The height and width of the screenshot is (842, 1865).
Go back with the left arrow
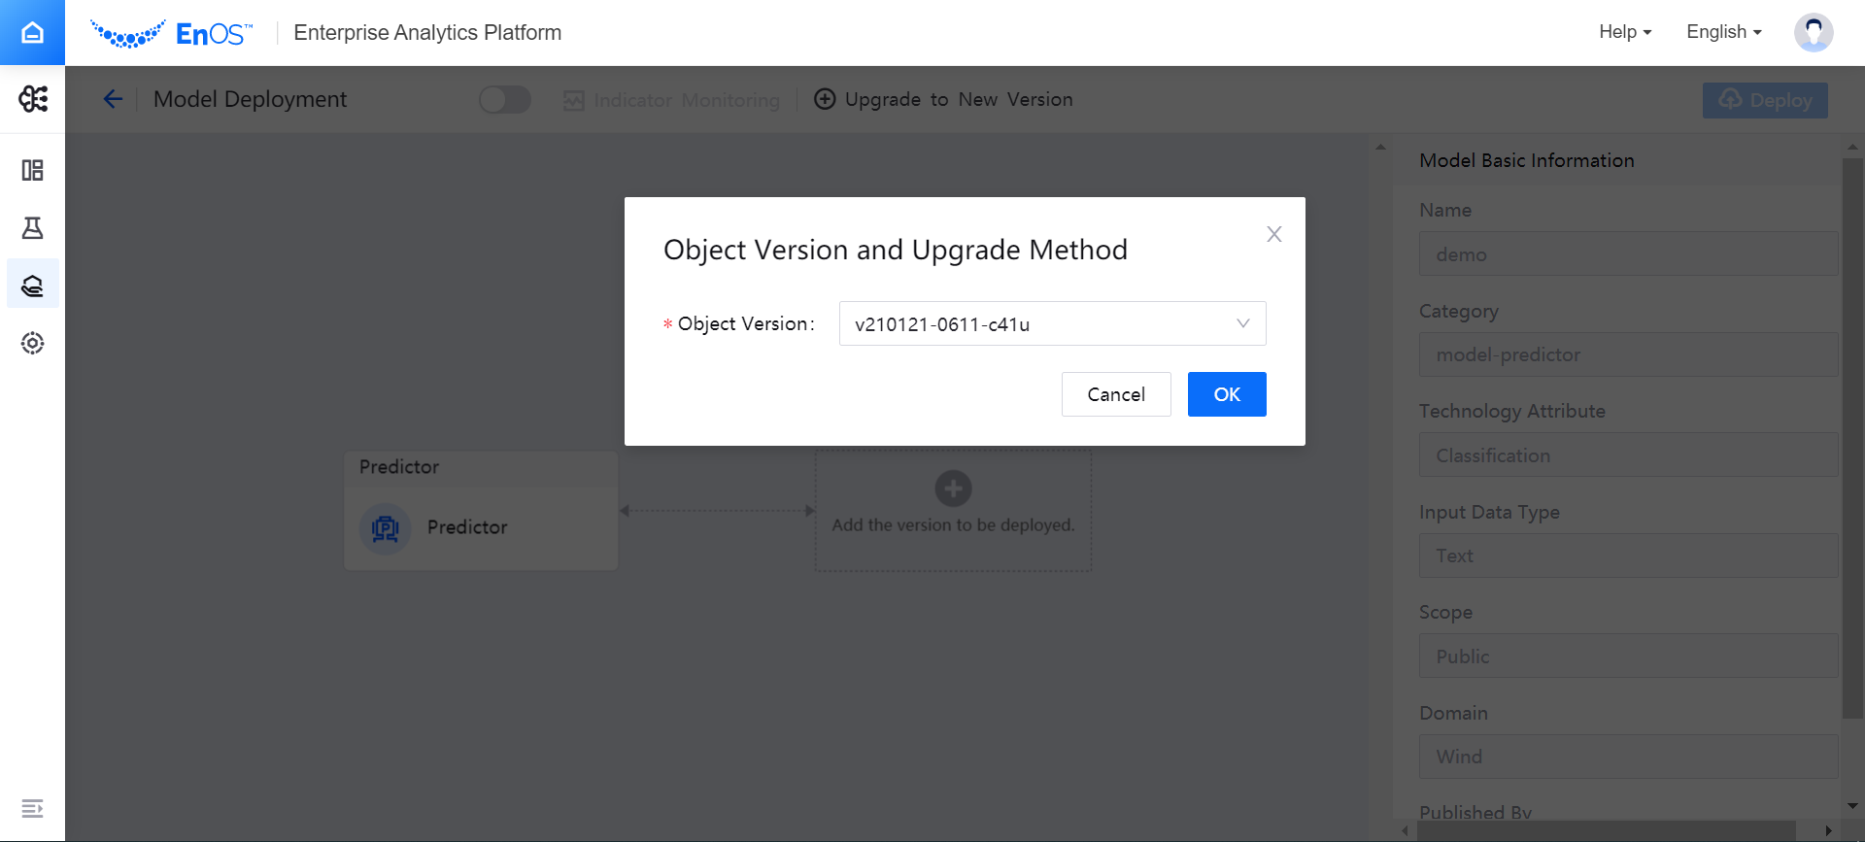(113, 99)
